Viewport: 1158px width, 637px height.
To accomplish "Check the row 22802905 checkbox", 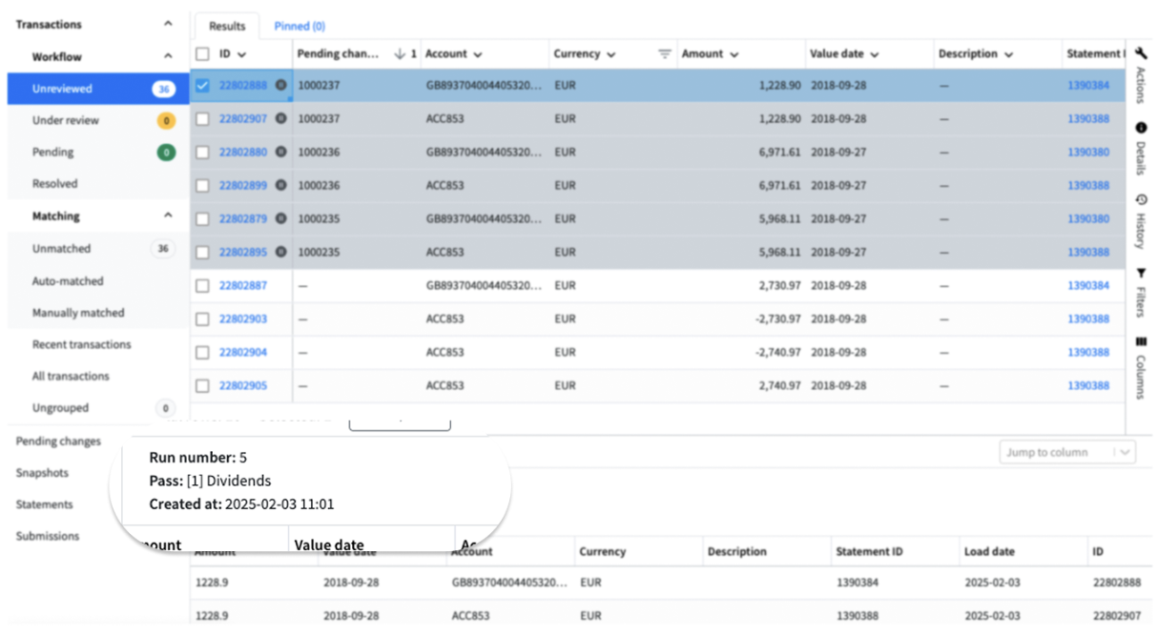I will [202, 386].
